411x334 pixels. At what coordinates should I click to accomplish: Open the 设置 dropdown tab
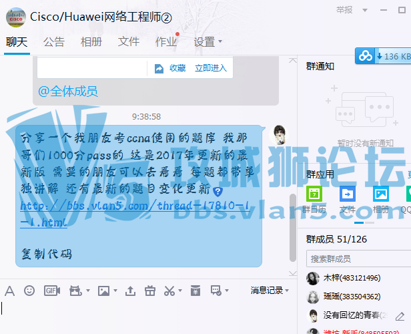pyautogui.click(x=208, y=41)
